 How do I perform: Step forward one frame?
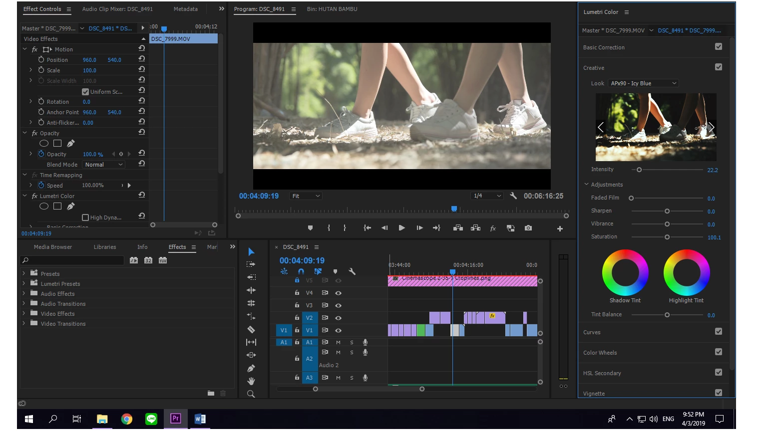click(420, 228)
